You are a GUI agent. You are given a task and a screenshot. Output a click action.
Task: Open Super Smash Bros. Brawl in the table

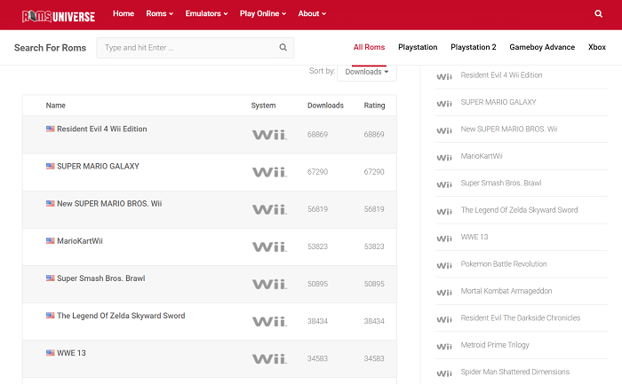coord(100,278)
